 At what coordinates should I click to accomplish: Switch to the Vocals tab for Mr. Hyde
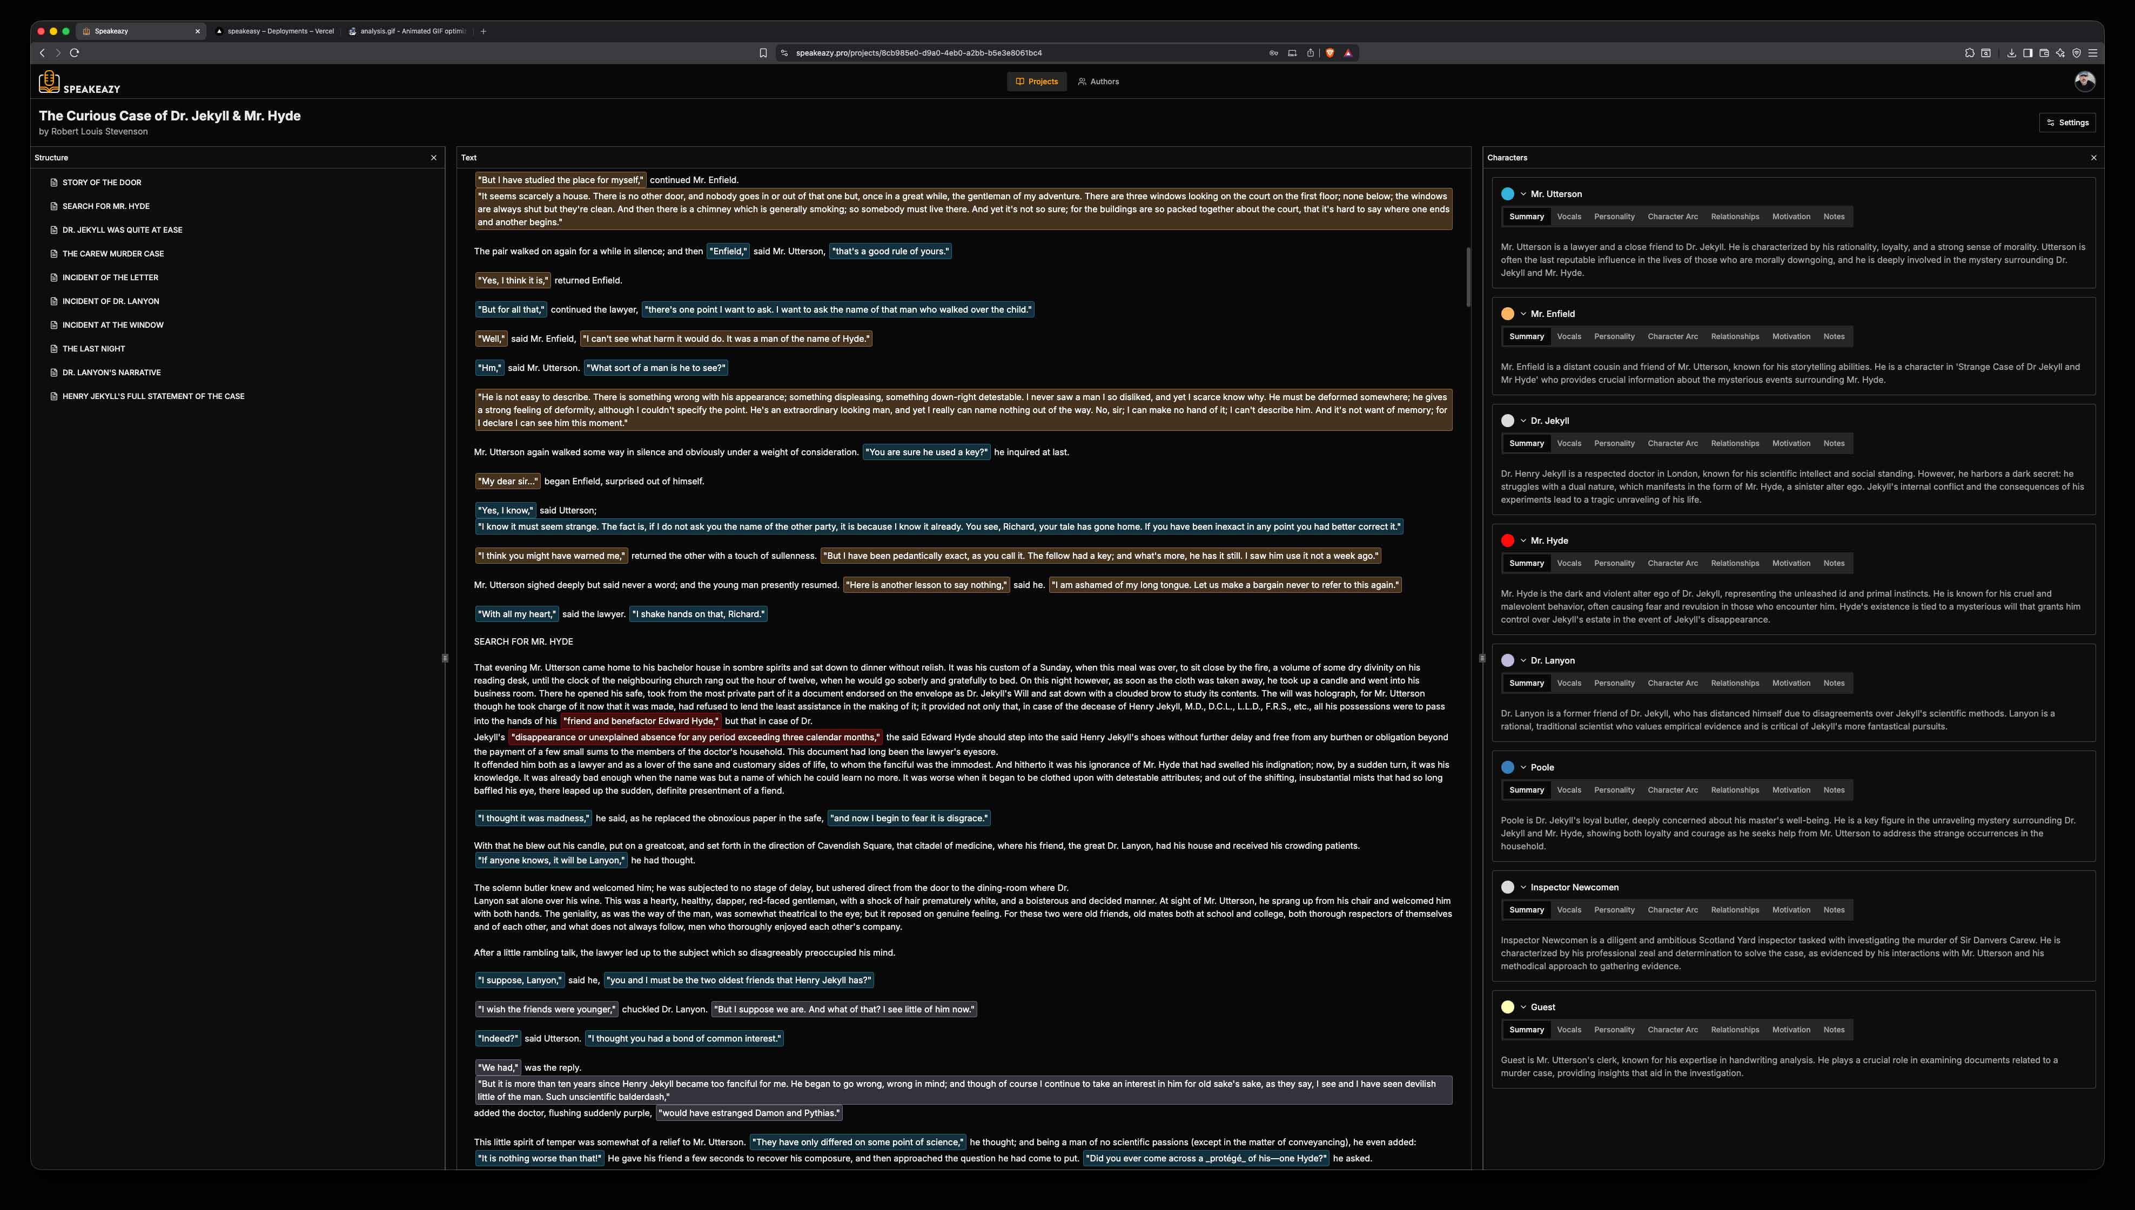tap(1569, 563)
